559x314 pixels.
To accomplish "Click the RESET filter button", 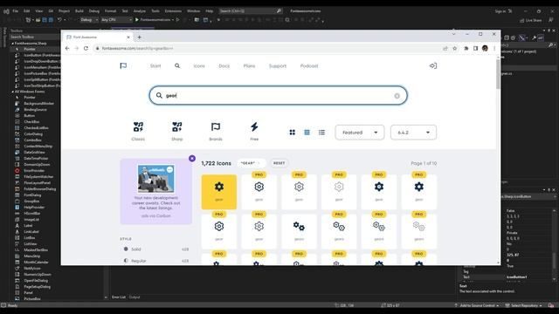I will [279, 163].
